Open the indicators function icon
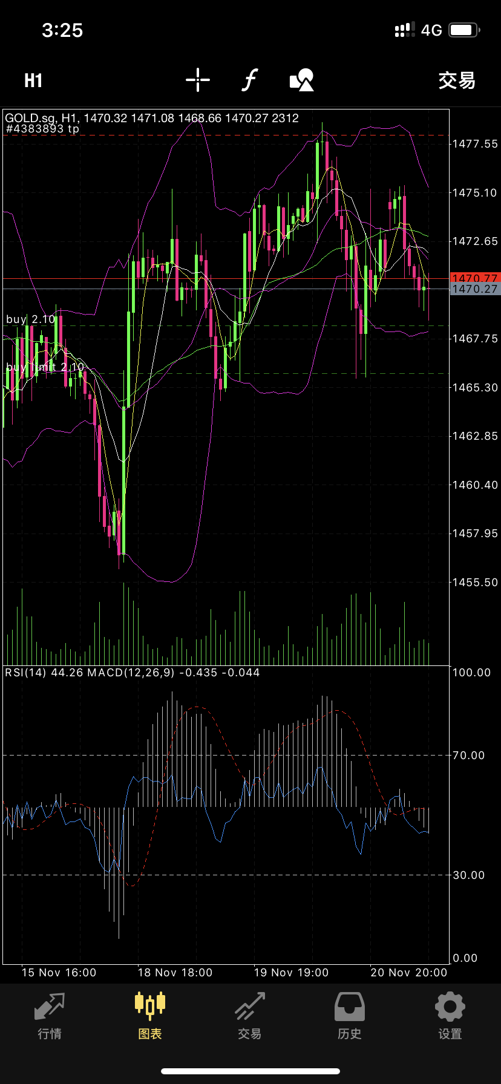The image size is (501, 1084). pos(250,80)
